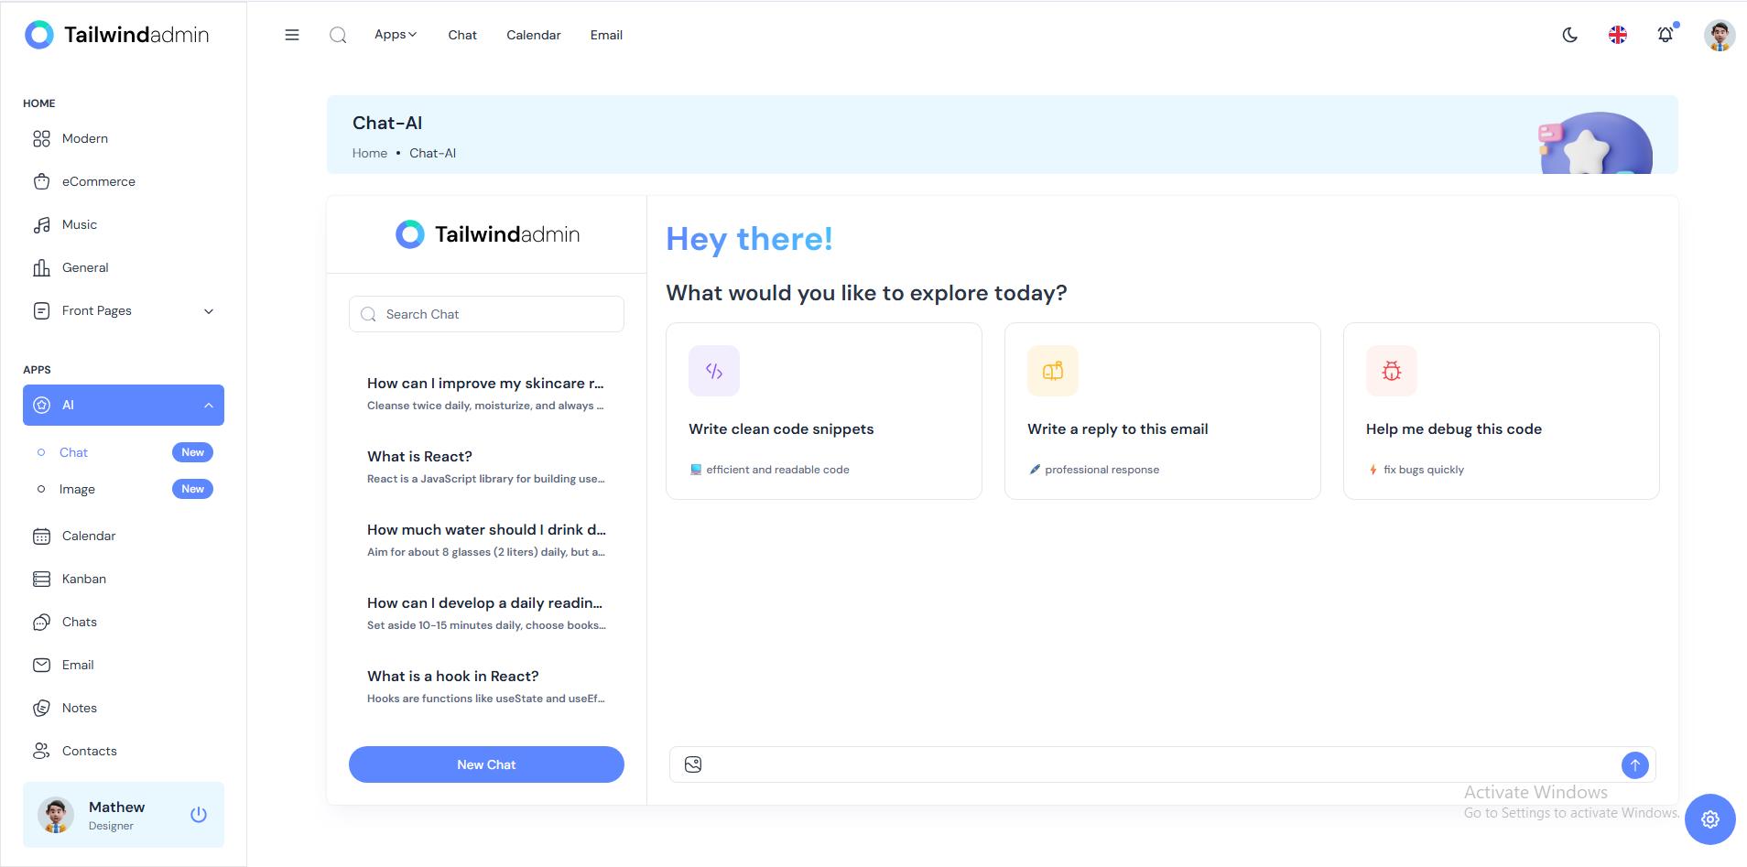Open the settings gear floating button
The width and height of the screenshot is (1747, 867).
[1709, 819]
